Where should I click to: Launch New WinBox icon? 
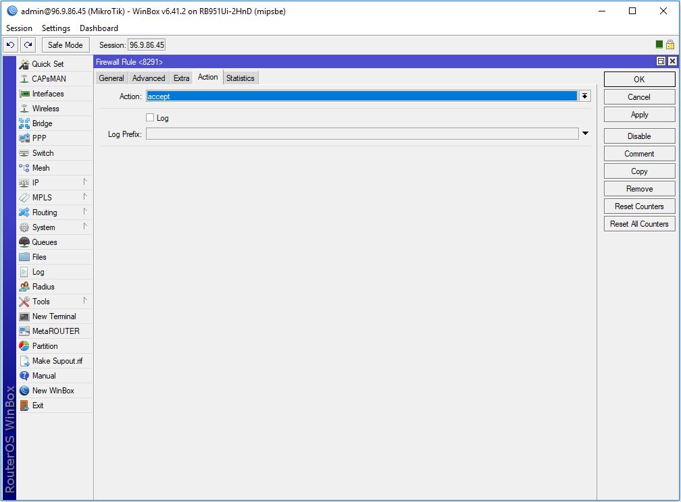click(24, 391)
